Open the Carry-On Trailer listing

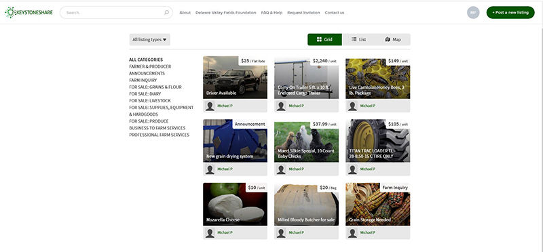(307, 77)
